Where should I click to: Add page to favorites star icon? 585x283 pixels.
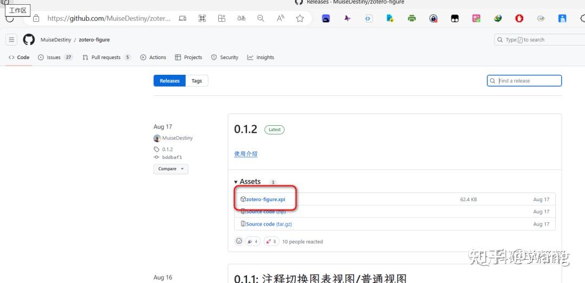click(x=300, y=18)
